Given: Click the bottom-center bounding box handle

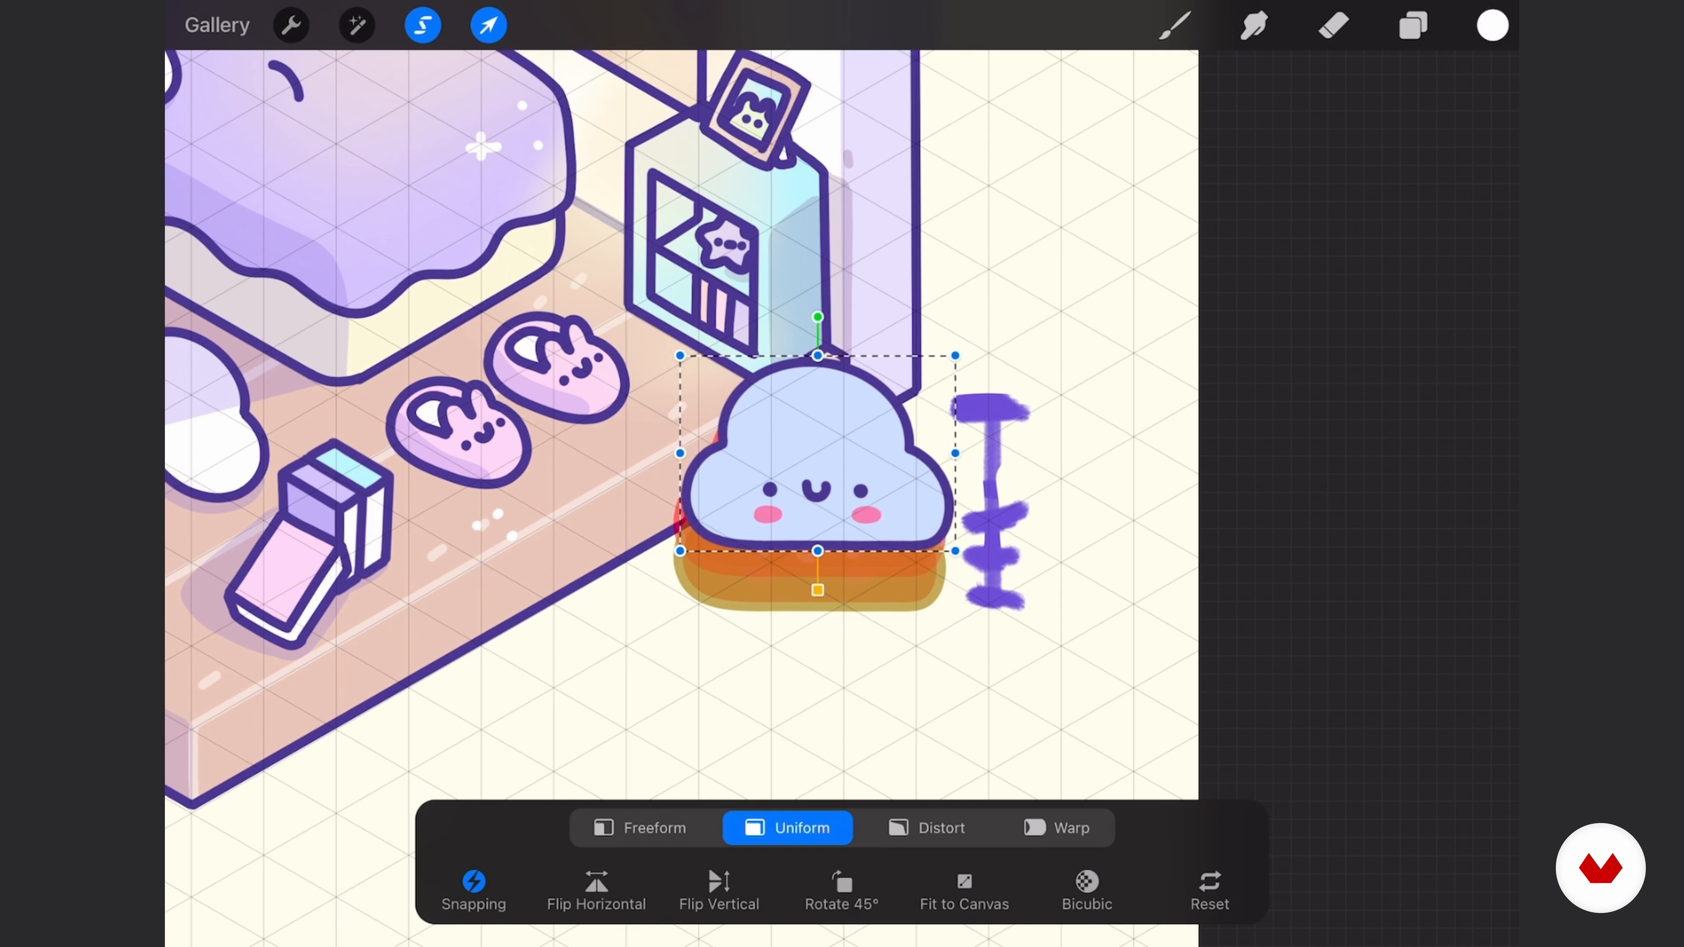Looking at the screenshot, I should click(x=817, y=551).
